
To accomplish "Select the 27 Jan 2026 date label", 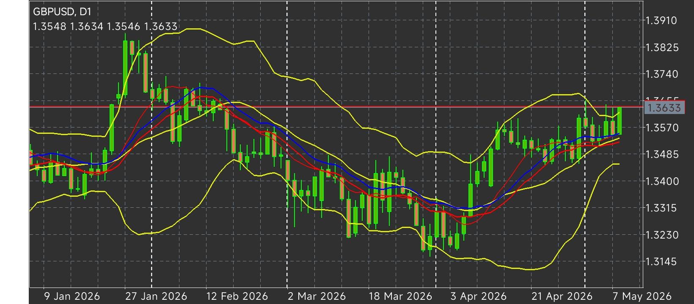I will coord(156,296).
